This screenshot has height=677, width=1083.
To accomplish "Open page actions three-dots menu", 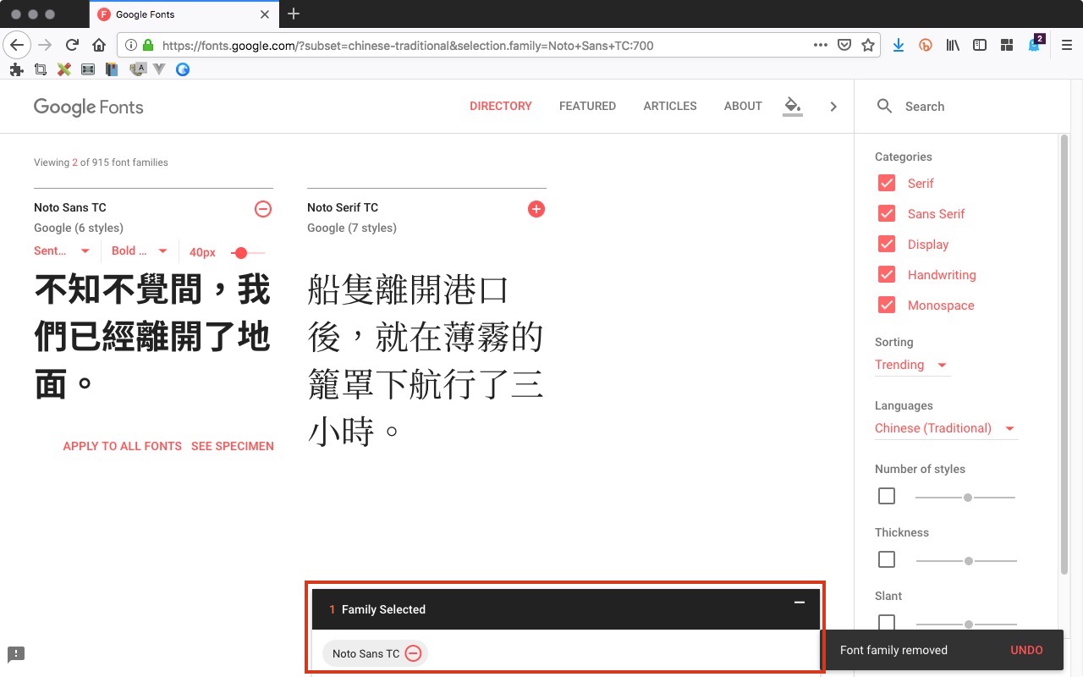I will (820, 45).
